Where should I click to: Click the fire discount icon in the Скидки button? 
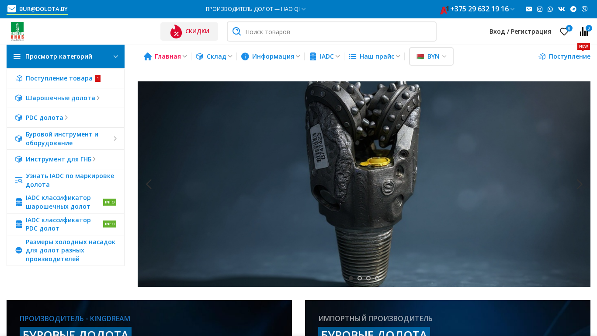pos(176,31)
